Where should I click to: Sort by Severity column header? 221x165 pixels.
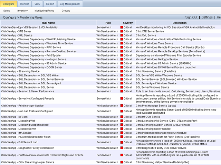127,23
